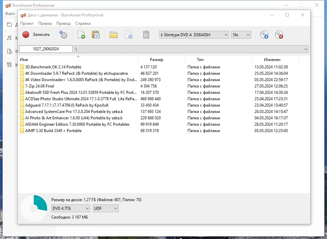This screenshot has width=327, height=239.
Task: Click the utilities tools icon in background sidebar
Action: pos(9,65)
